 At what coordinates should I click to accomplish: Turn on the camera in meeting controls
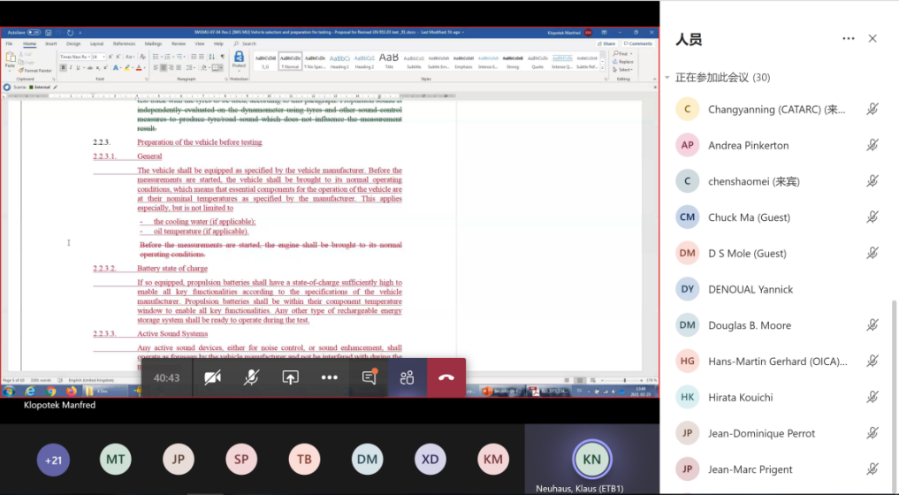coord(212,377)
